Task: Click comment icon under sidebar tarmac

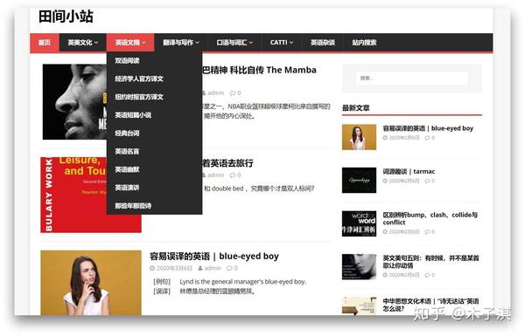Action: pos(427,181)
